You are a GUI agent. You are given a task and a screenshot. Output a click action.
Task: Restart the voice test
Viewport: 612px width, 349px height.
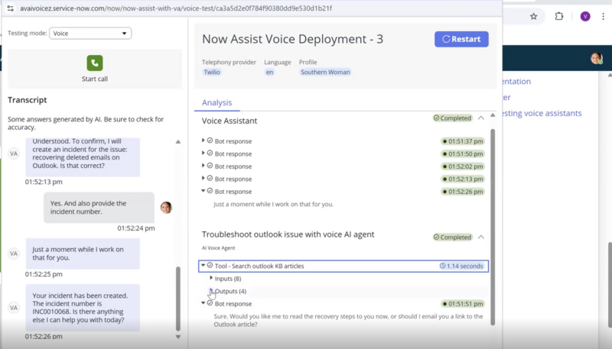pos(461,39)
